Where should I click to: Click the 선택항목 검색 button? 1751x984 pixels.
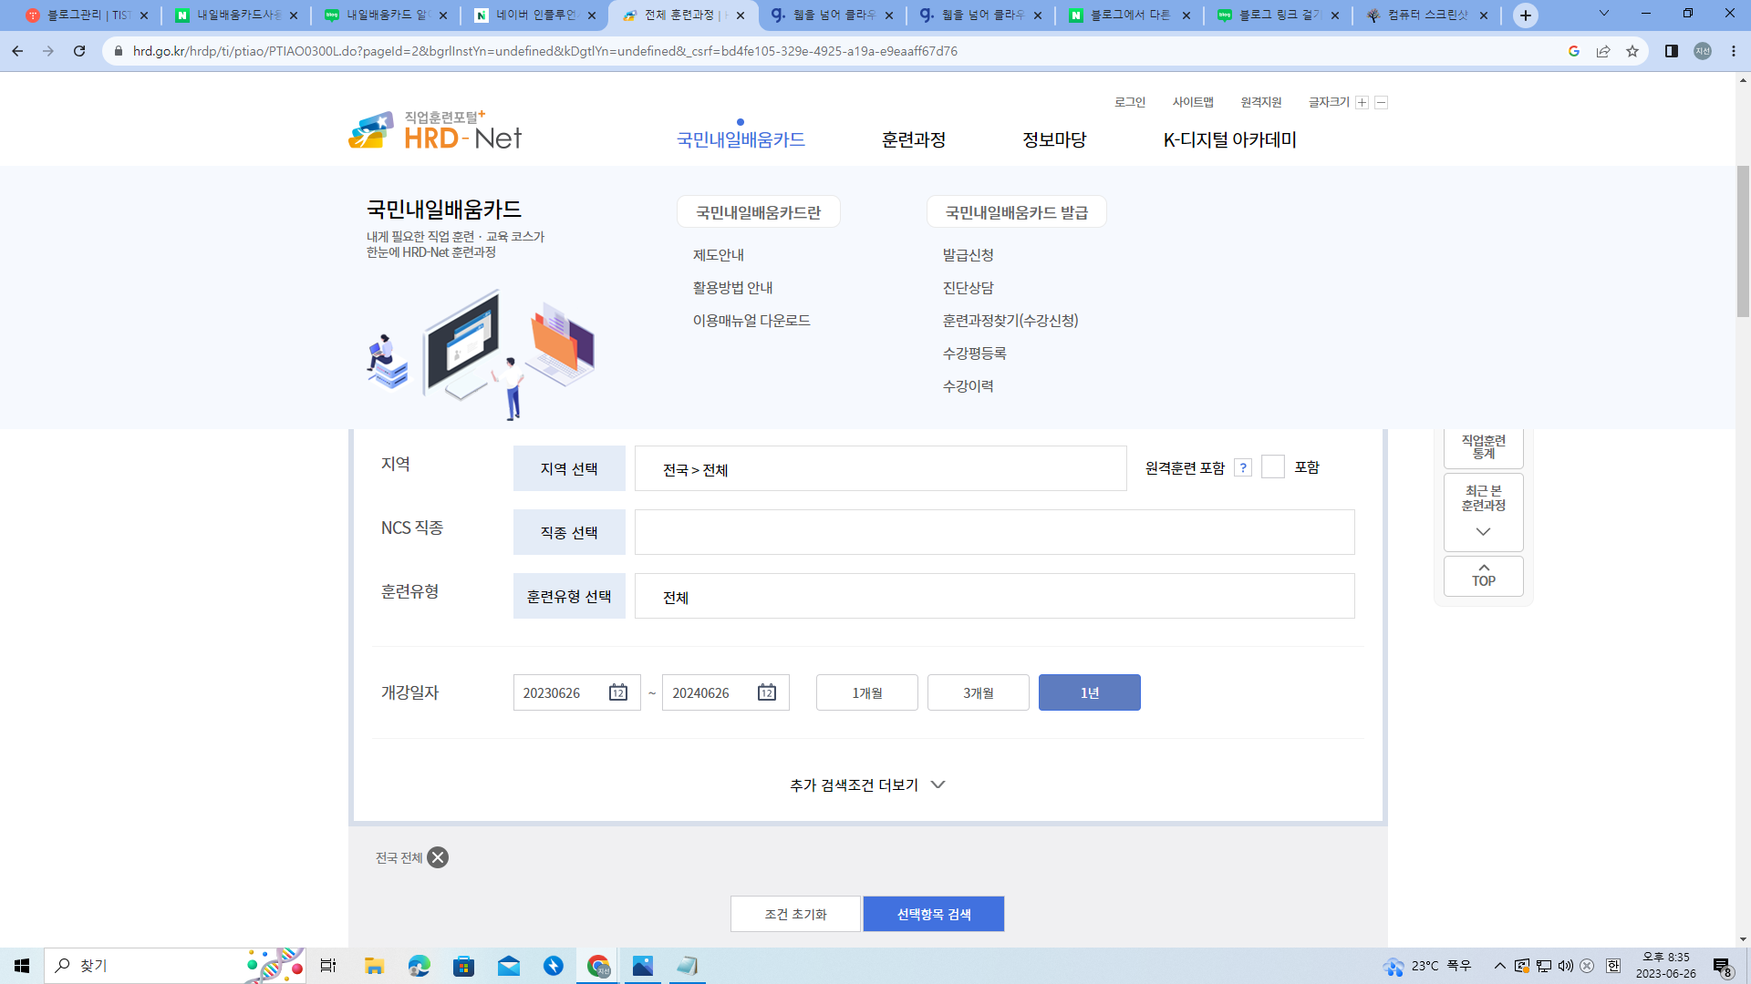tap(934, 914)
